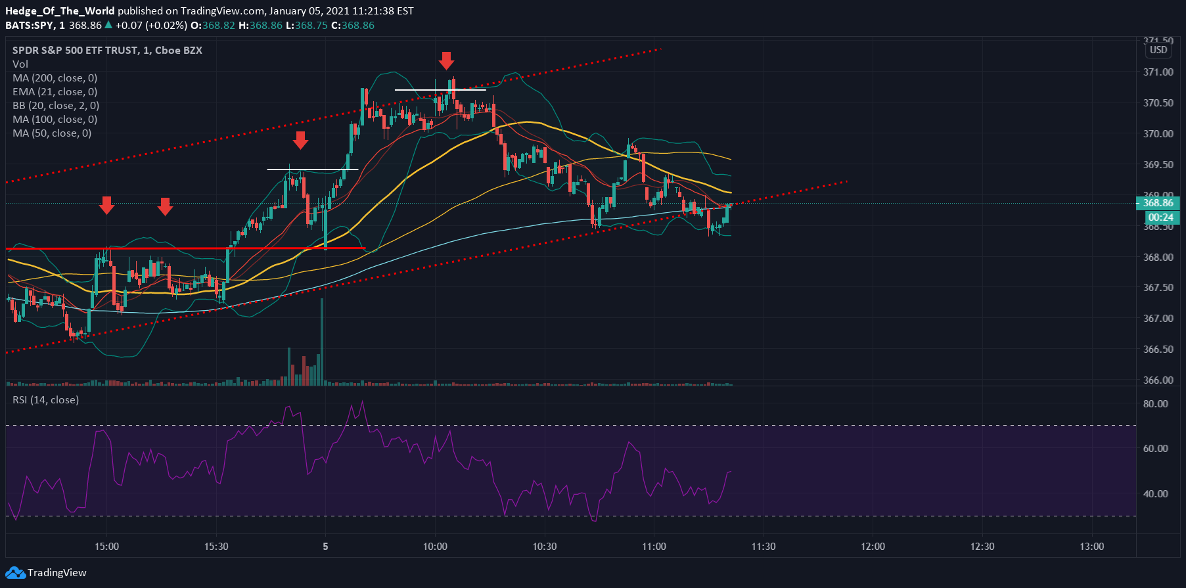Select the Vol indicator label
Screen dimensions: 1186x588
pyautogui.click(x=20, y=64)
